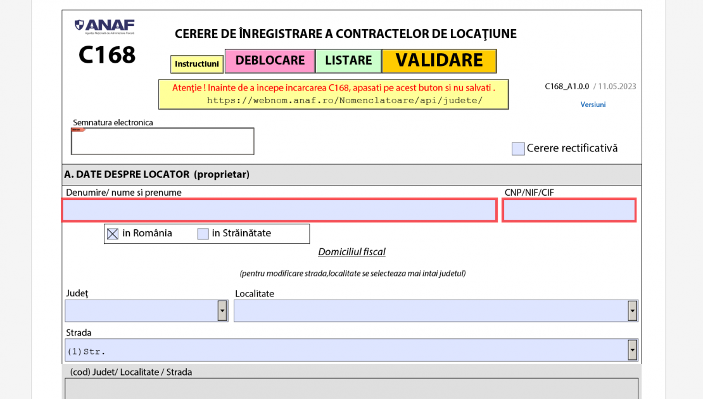This screenshot has width=703, height=399.
Task: Open the Instructiuni button
Action: click(x=197, y=64)
